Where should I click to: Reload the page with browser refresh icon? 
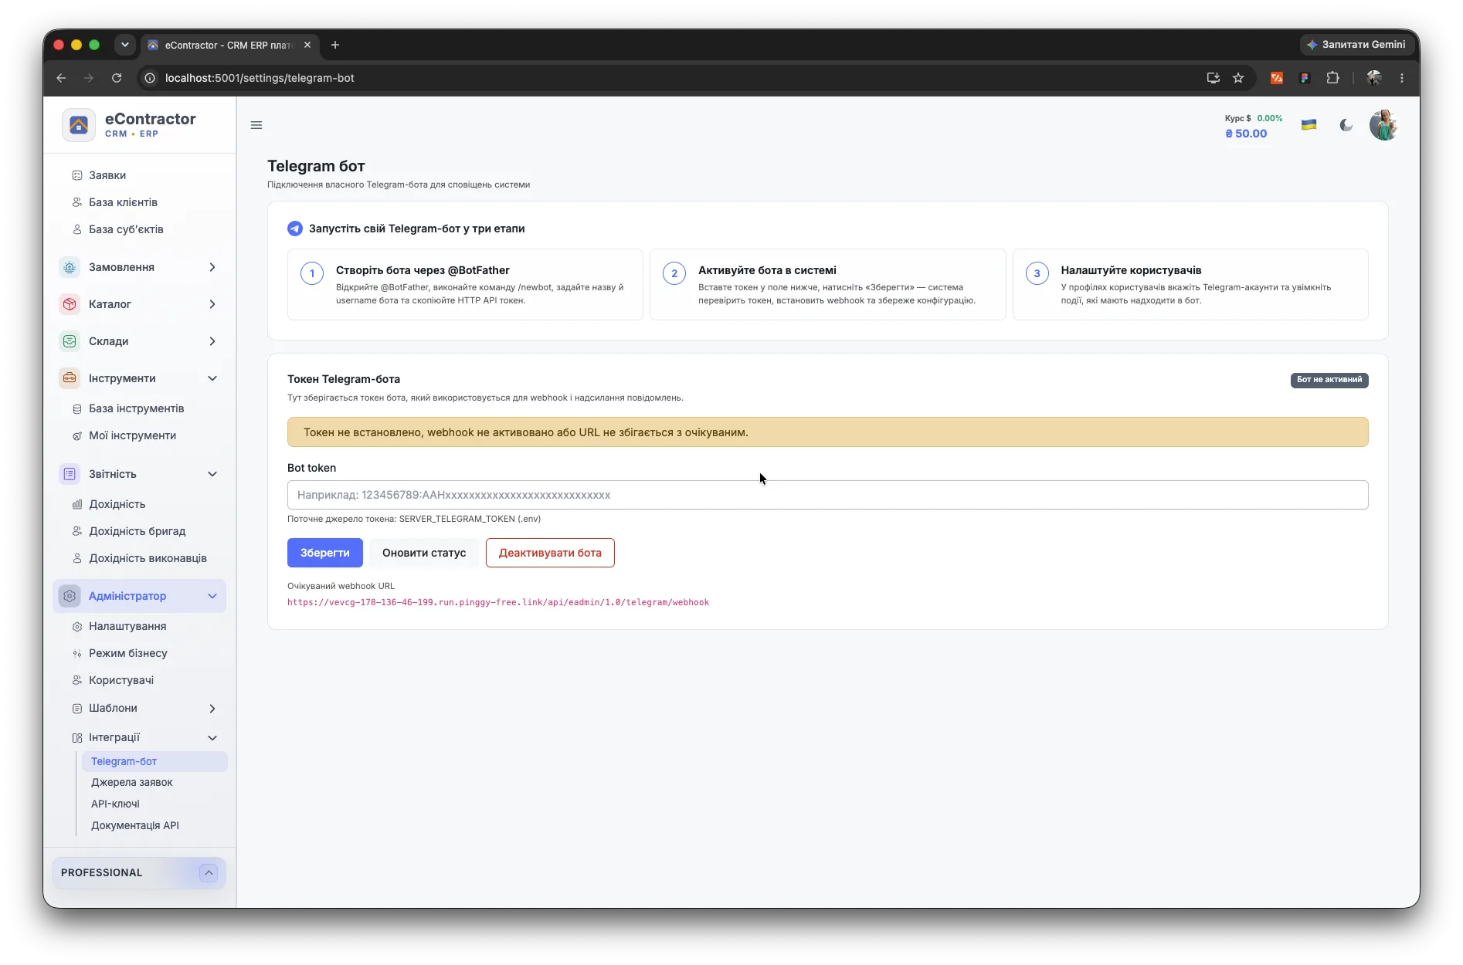click(117, 78)
